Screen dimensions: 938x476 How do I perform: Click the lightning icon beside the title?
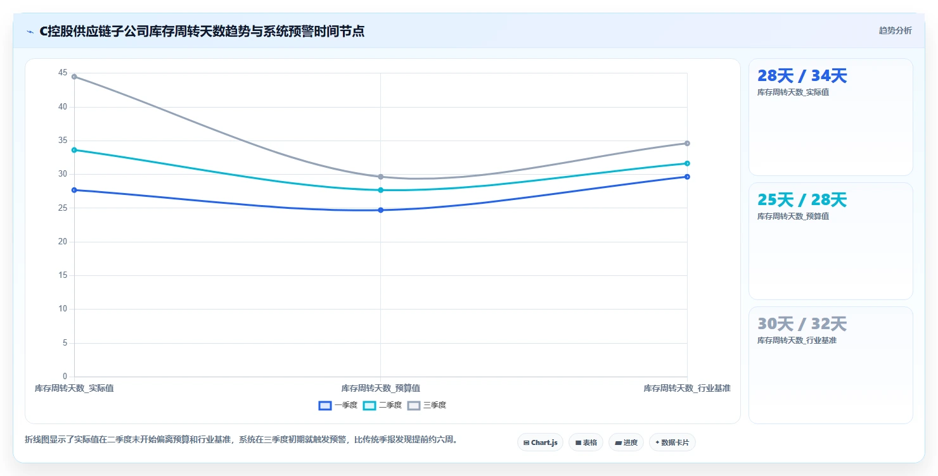click(x=30, y=32)
